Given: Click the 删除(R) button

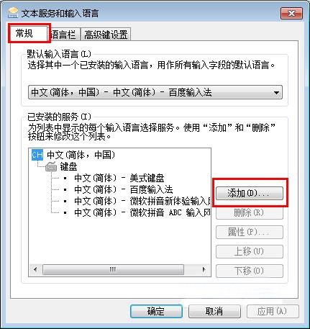Looking at the screenshot, I should [x=250, y=212].
